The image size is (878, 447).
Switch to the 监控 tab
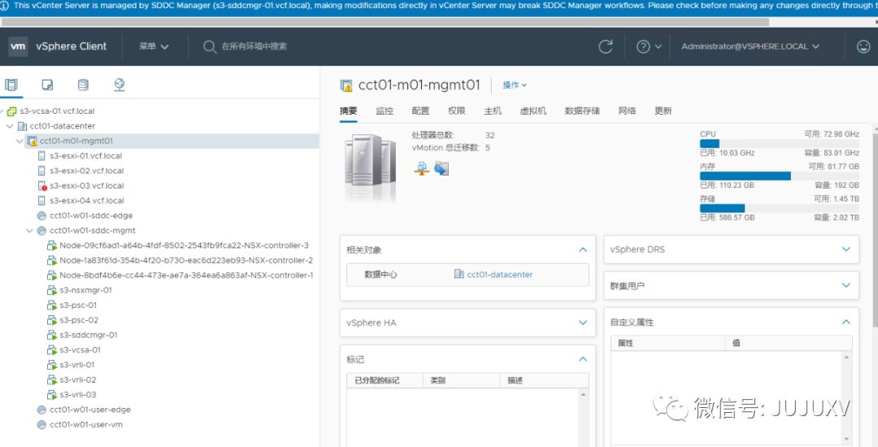pyautogui.click(x=384, y=111)
